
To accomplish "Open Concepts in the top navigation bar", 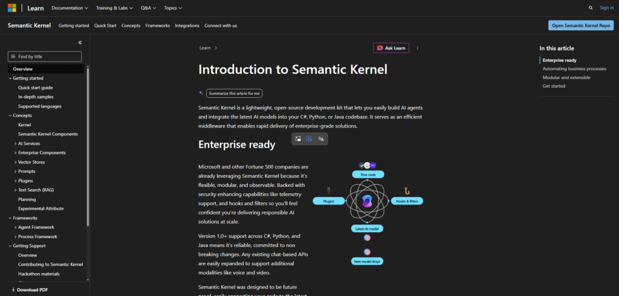I will click(131, 25).
